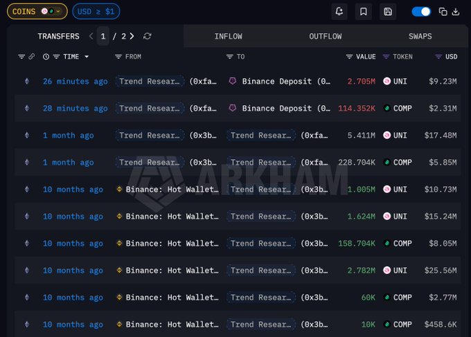Click Binance Hot Wallet in 10K COMP row
This screenshot has height=337, width=471.
(172, 325)
